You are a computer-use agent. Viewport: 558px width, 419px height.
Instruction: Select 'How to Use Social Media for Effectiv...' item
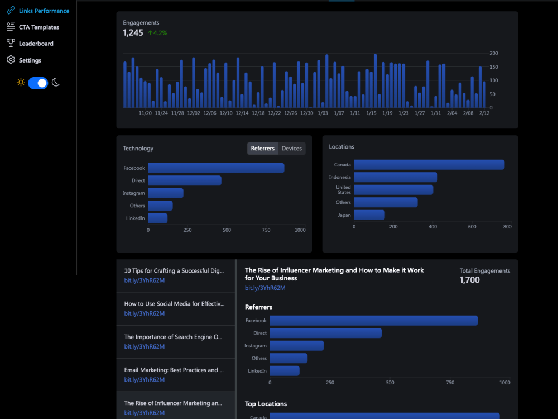tap(175, 308)
